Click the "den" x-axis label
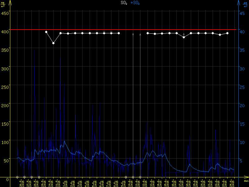 (246, 181)
